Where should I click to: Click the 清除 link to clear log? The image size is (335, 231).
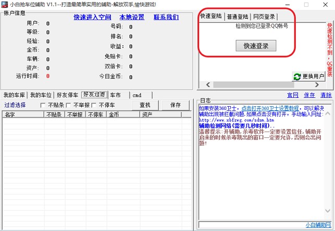tap(326, 95)
